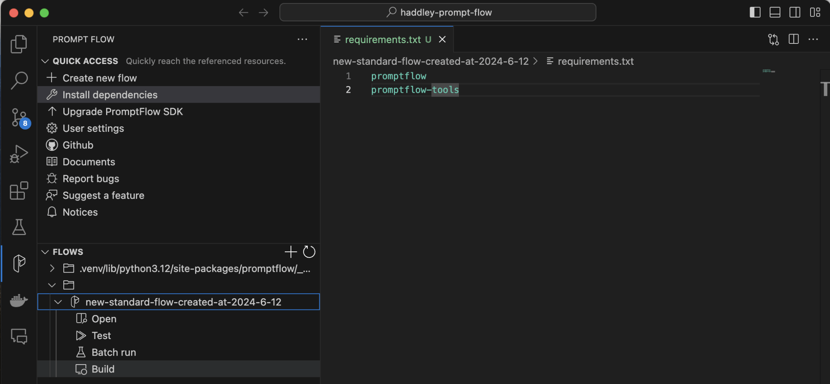The height and width of the screenshot is (384, 830).
Task: Click the haddley-prompt-flow search box
Action: (x=438, y=12)
